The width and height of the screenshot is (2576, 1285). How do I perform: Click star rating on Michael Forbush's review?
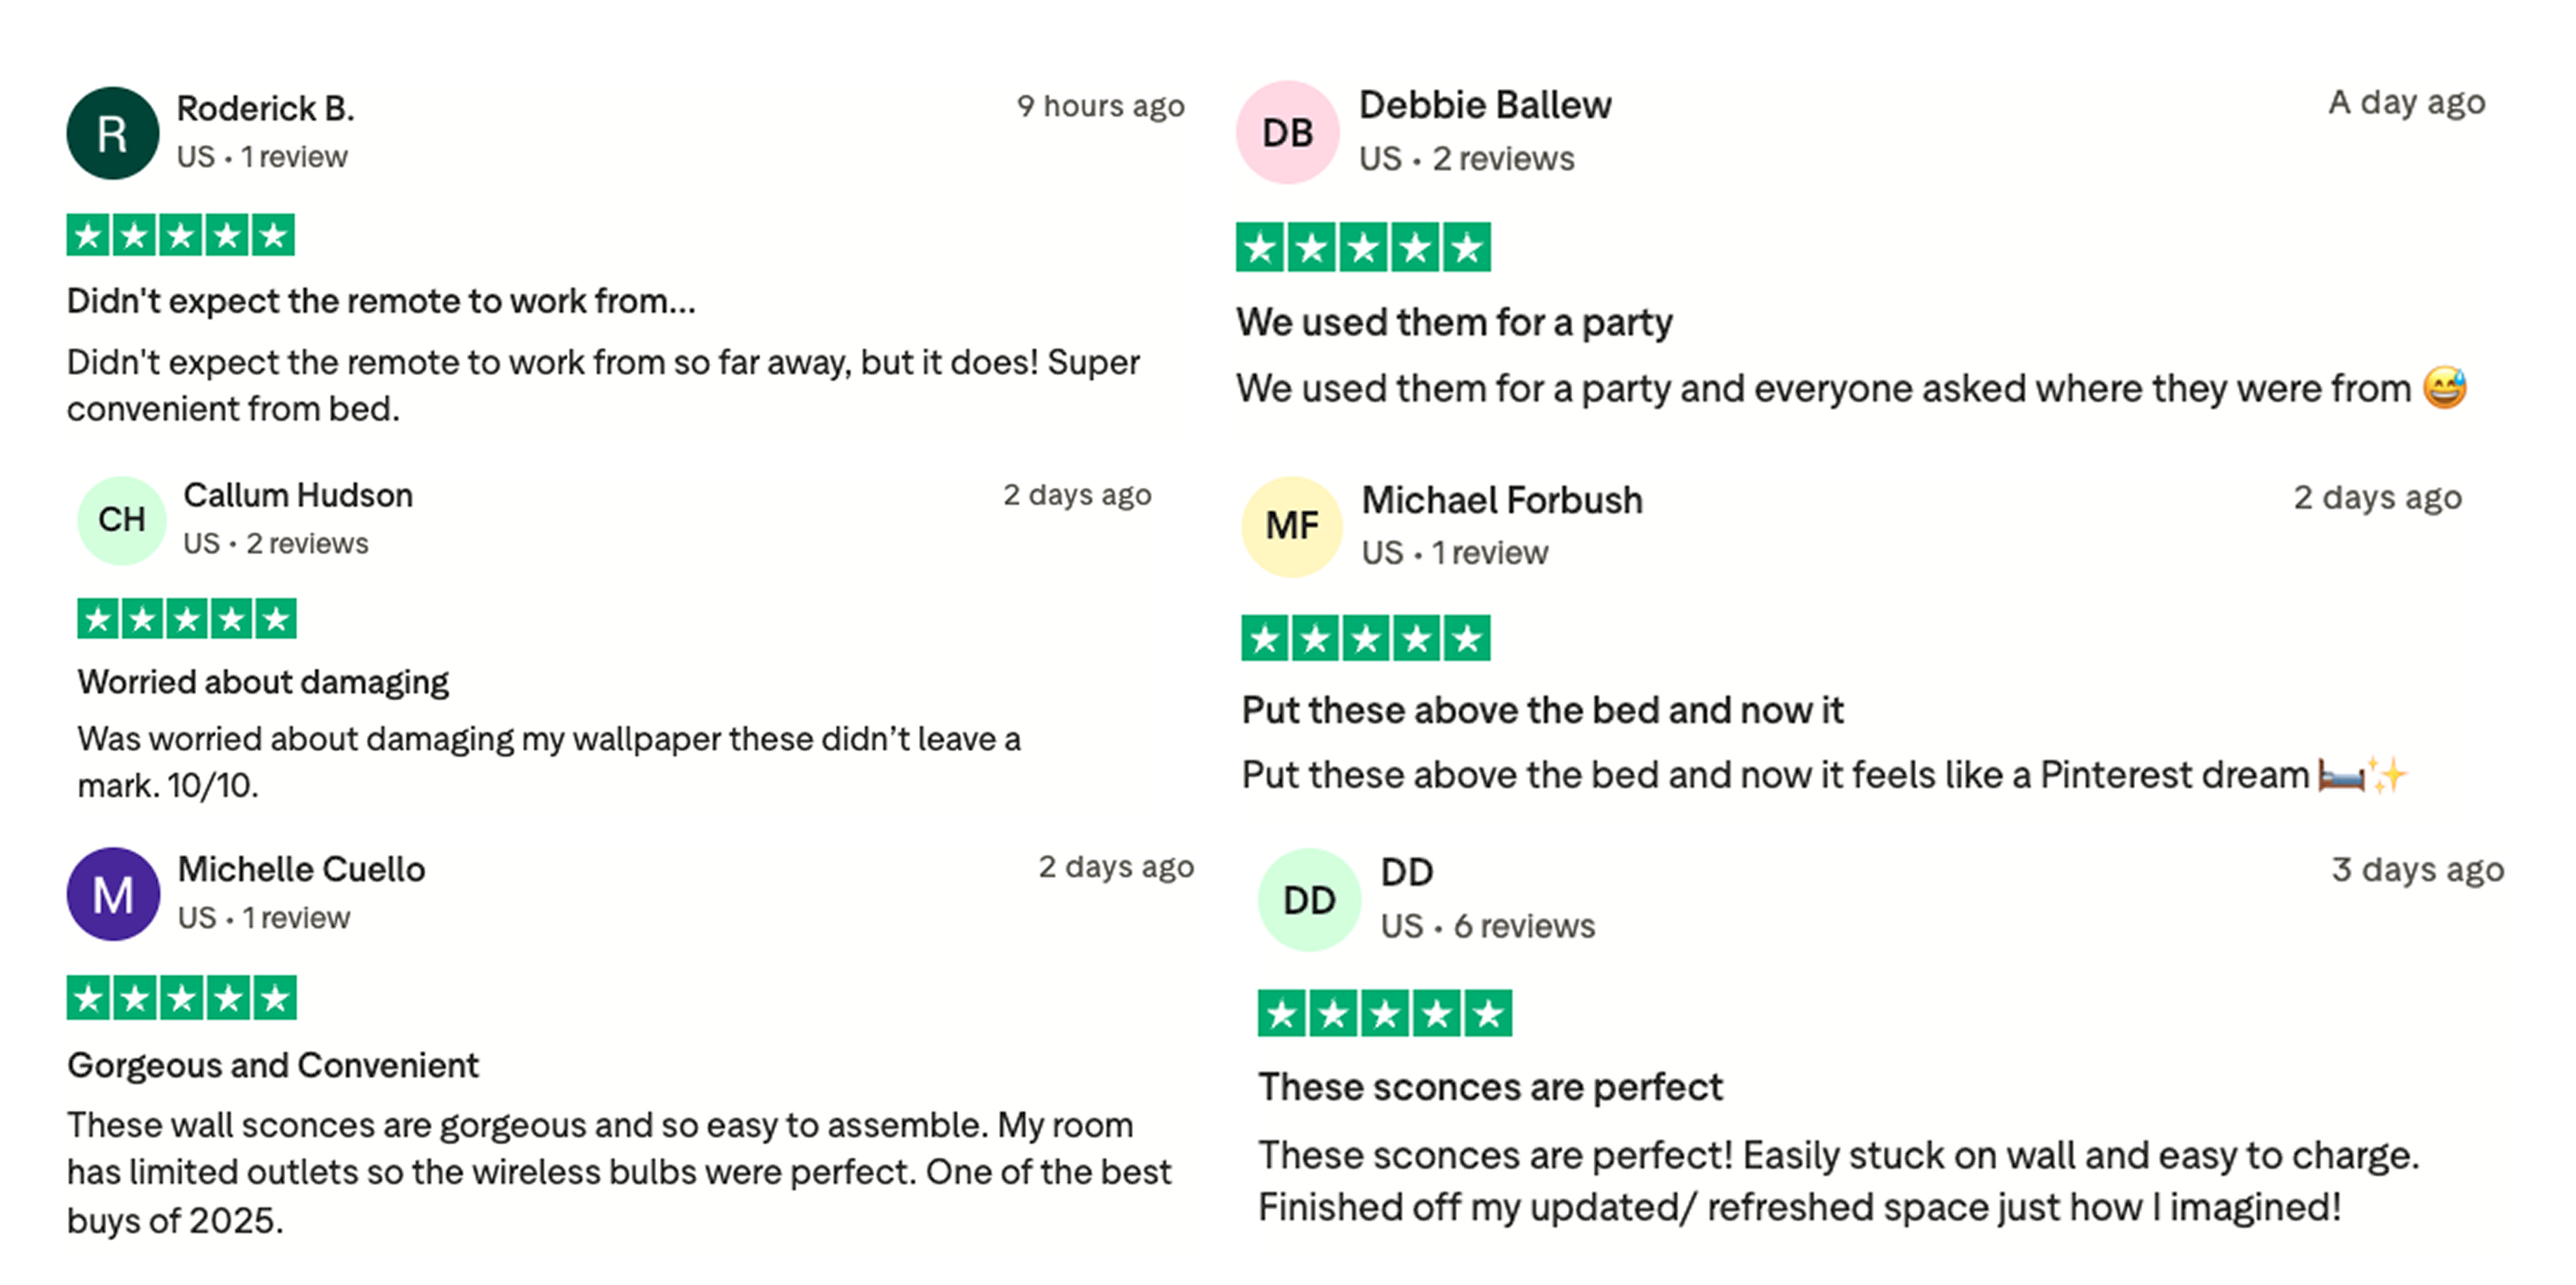(1365, 638)
